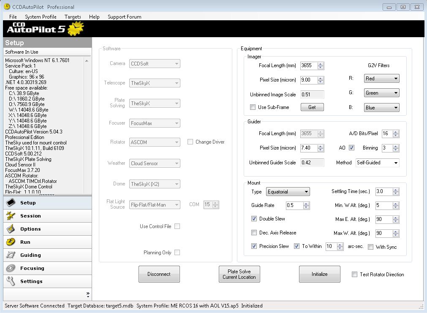
Task: Adjust the guider Binning stepper
Action: (396, 148)
